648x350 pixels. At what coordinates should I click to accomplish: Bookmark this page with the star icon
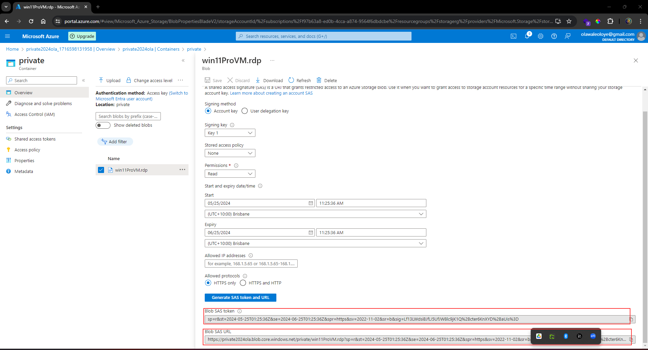569,21
